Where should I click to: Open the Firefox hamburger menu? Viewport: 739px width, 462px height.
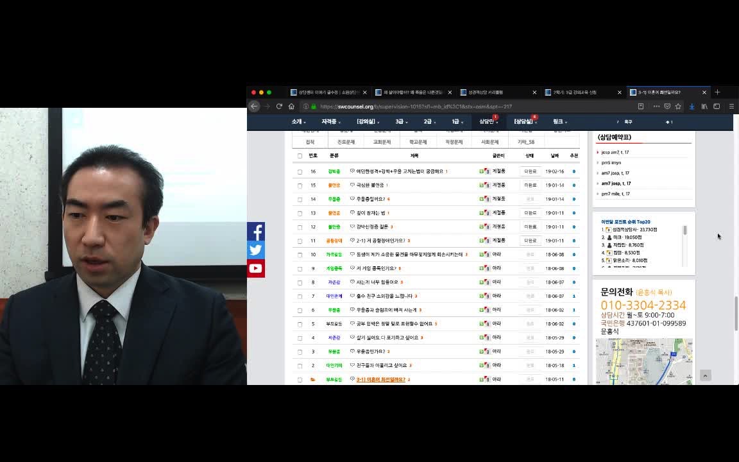pos(731,107)
